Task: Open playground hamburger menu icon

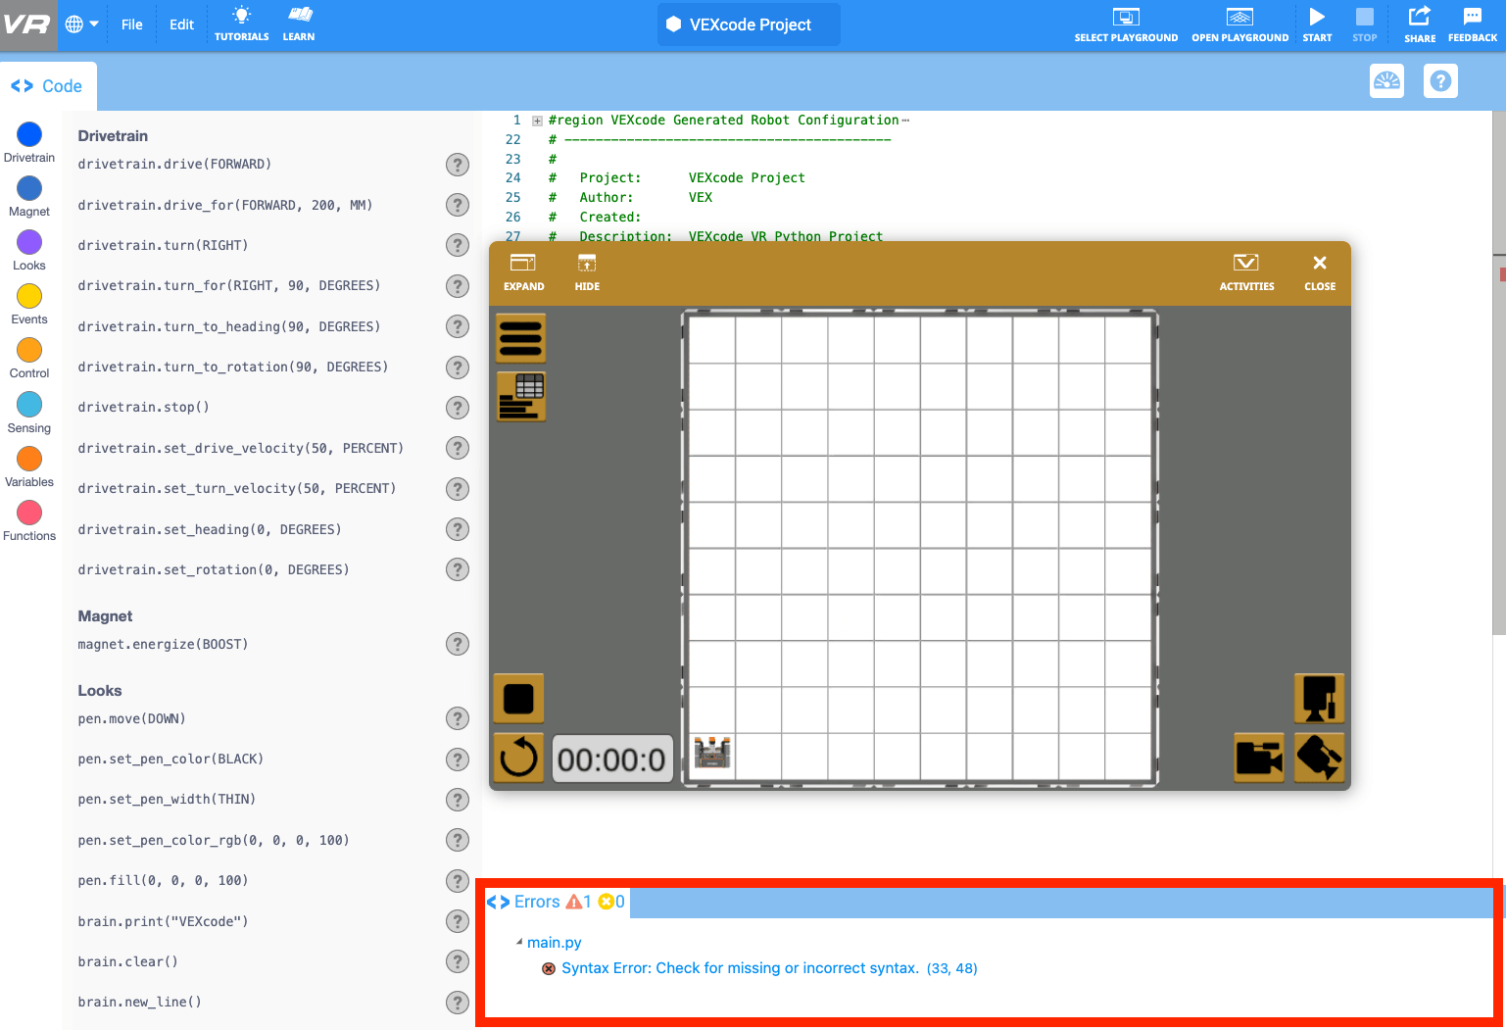Action: tap(520, 338)
